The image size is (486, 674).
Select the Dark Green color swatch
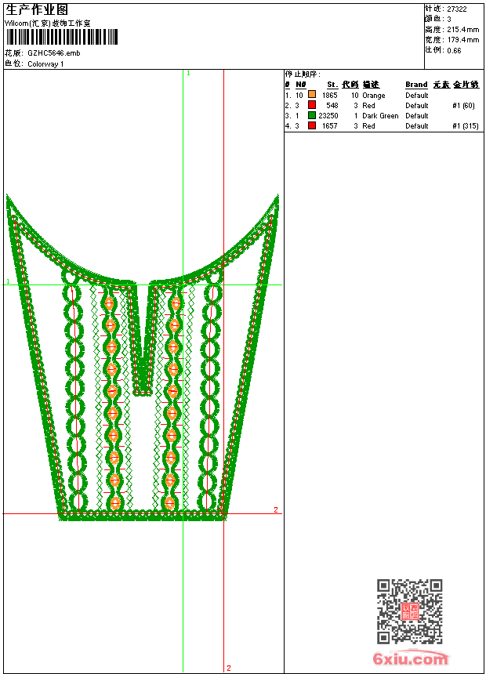tap(312, 116)
